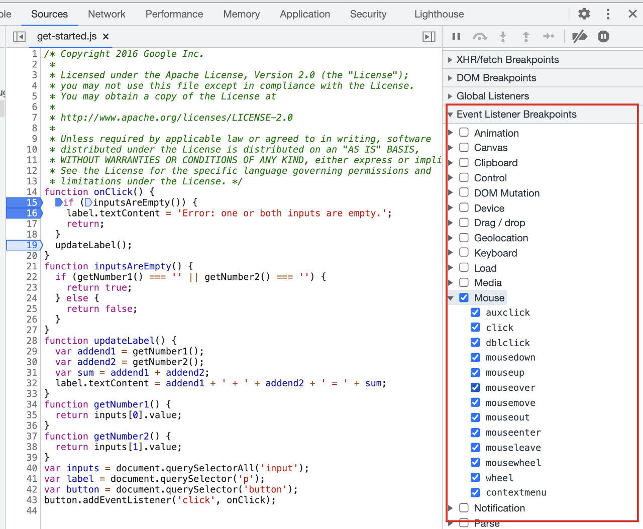The width and height of the screenshot is (643, 529).
Task: Check the Device checkbox
Action: 464,207
